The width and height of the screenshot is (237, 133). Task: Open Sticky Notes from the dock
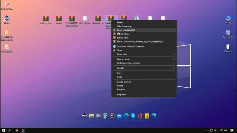tap(147, 116)
